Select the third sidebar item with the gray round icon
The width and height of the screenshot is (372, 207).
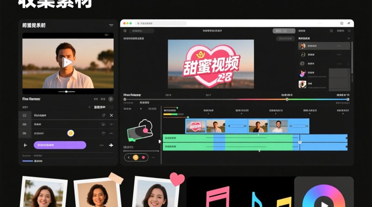click(324, 64)
